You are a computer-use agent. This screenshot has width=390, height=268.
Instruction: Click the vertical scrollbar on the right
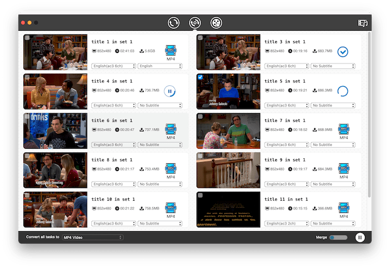[x=370, y=111]
